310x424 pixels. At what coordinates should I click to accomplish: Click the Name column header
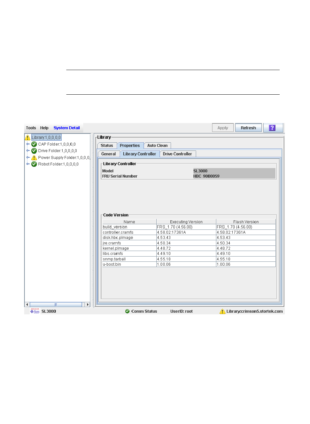point(129,222)
